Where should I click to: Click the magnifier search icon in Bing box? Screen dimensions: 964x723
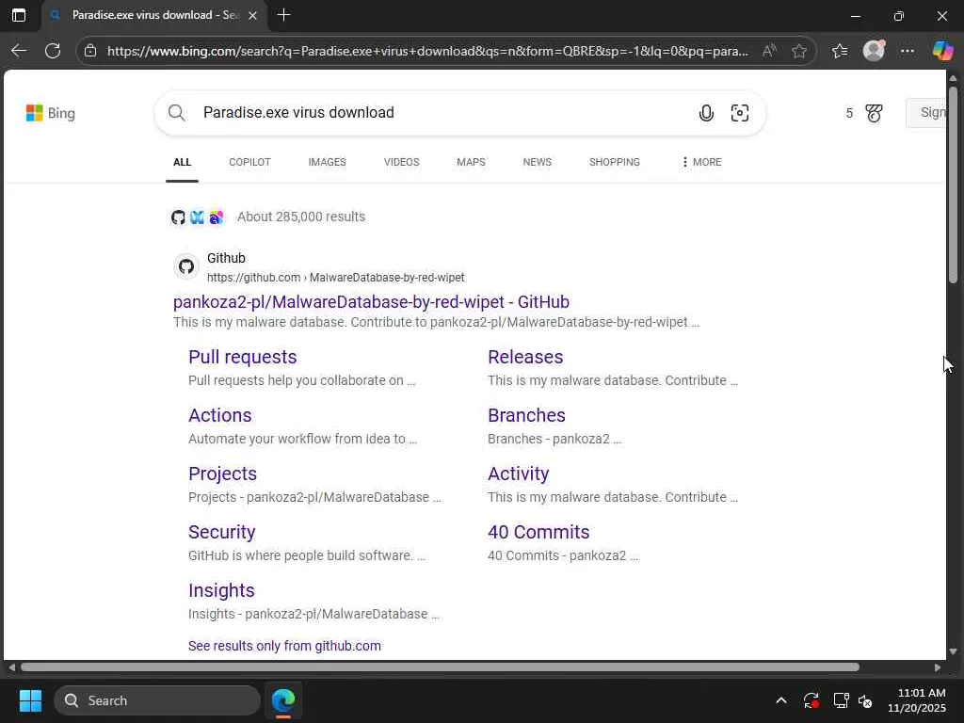[177, 113]
